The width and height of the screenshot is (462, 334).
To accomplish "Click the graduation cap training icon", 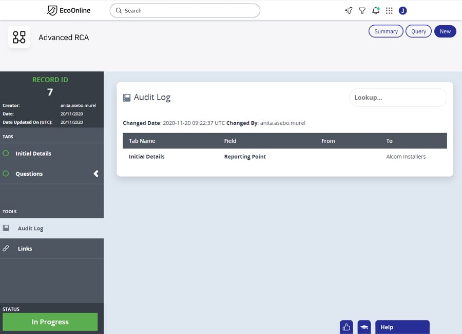I will (364, 327).
